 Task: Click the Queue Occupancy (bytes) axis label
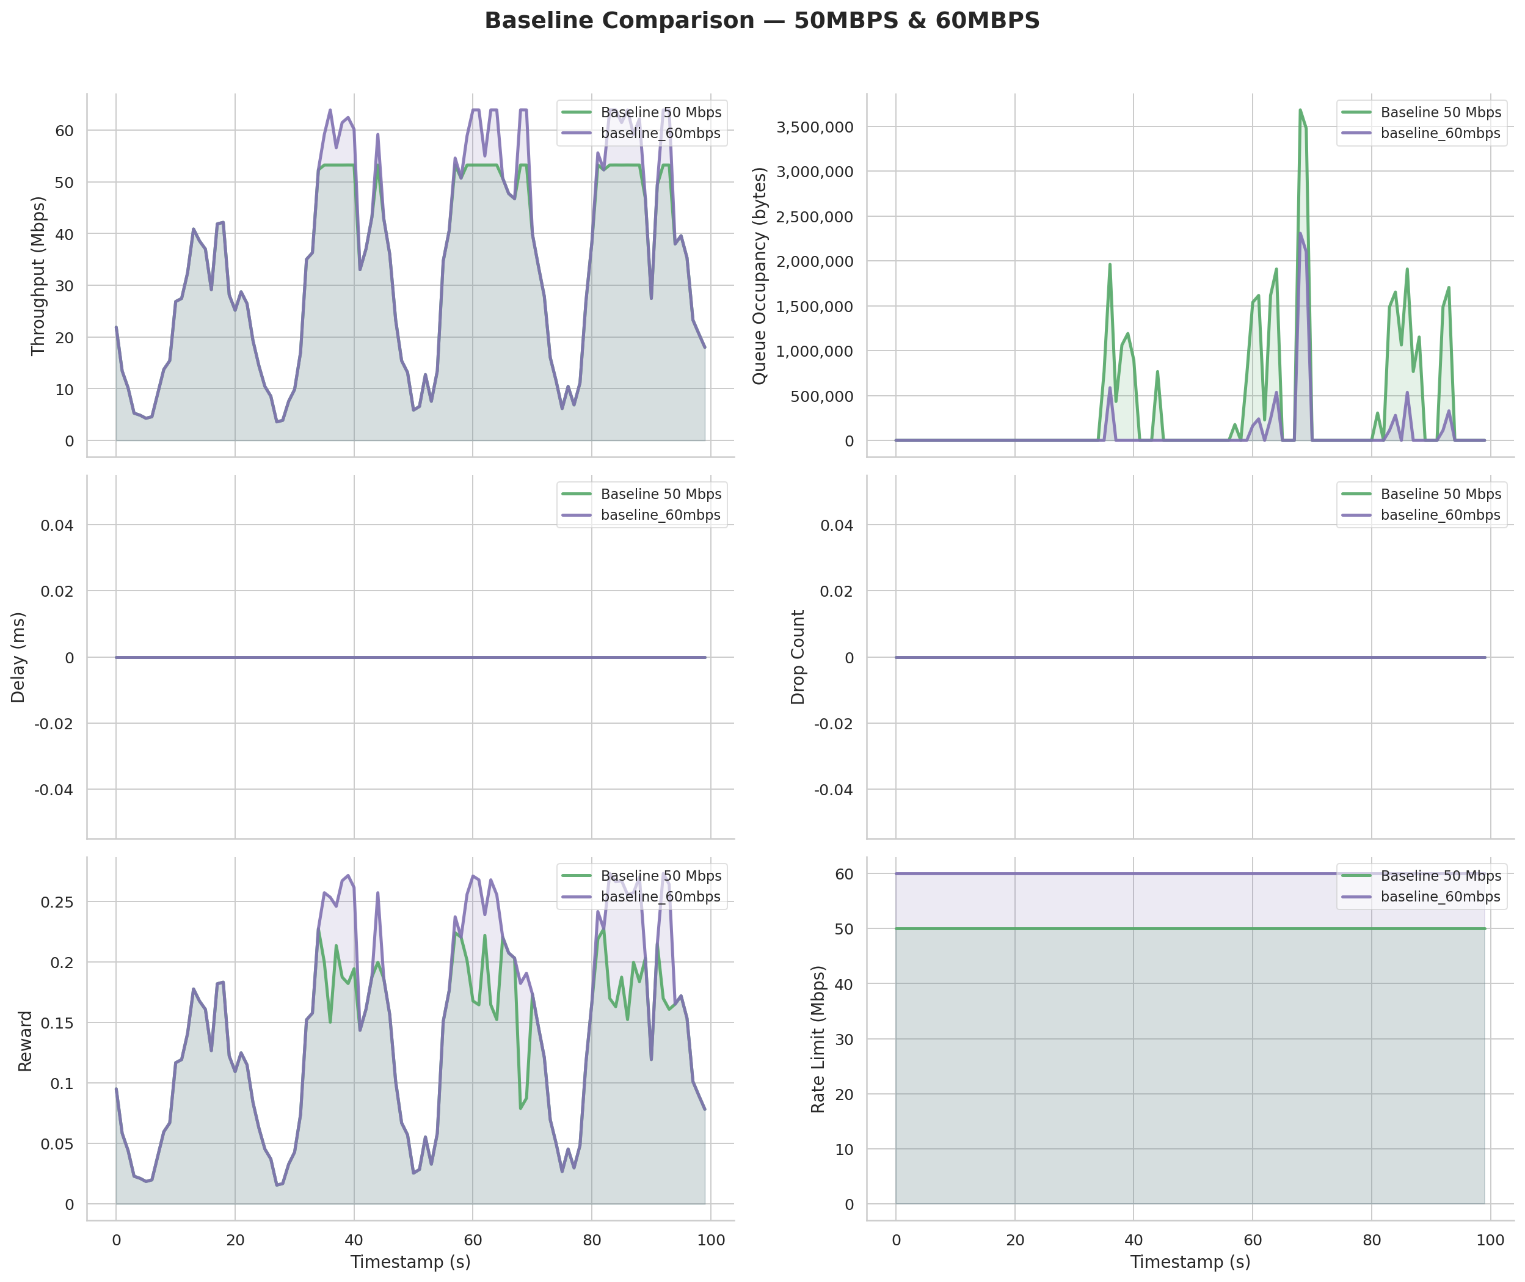pyautogui.click(x=759, y=276)
